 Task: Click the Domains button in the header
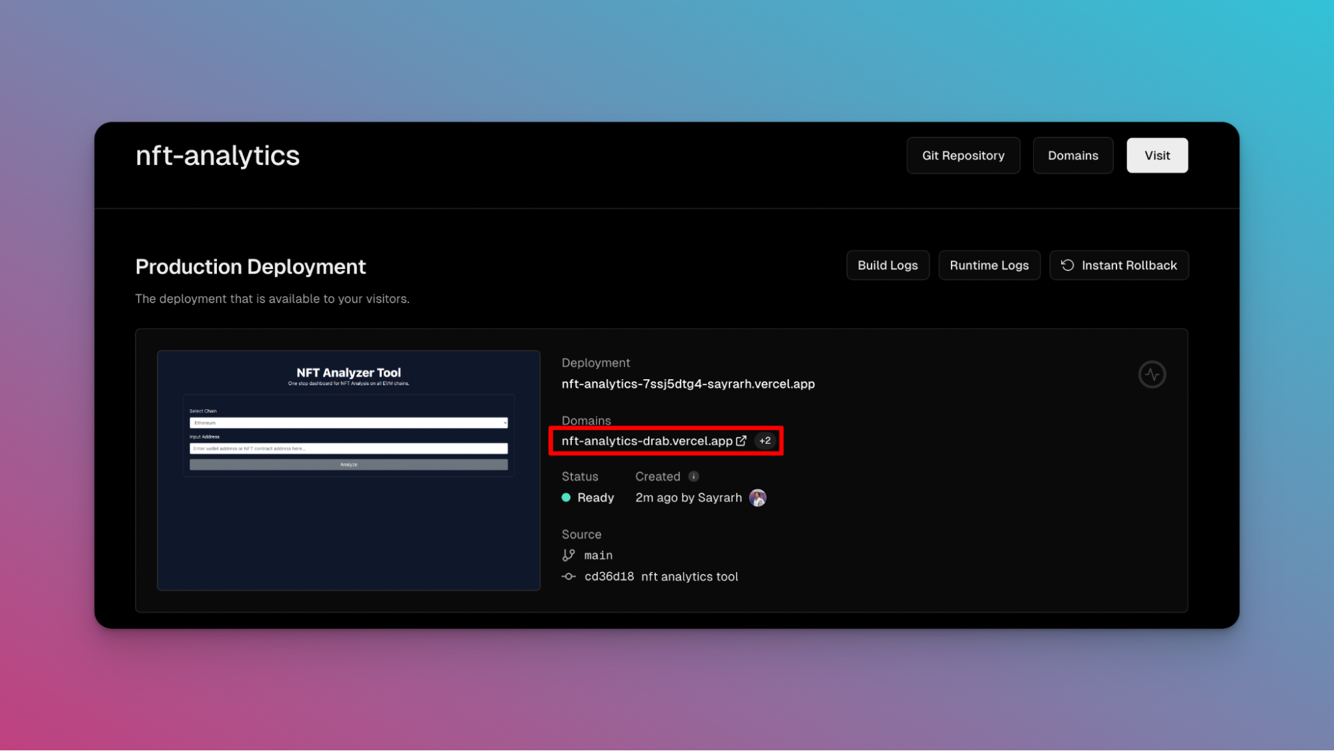pos(1072,156)
